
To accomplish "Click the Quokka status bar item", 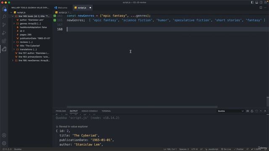I will coord(18,149).
